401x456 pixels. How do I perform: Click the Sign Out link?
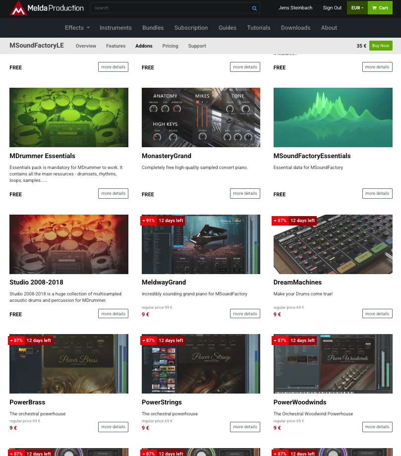coord(332,8)
